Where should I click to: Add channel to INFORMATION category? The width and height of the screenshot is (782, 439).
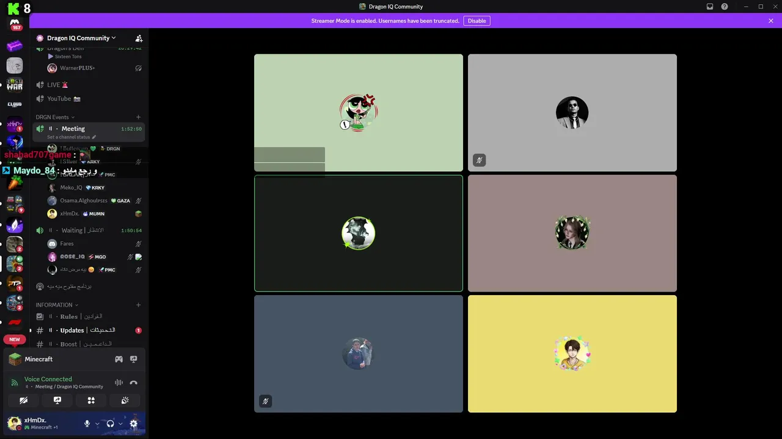coord(138,305)
